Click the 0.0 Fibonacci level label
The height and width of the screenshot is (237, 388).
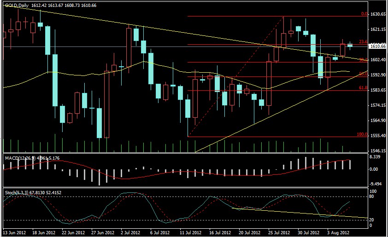point(364,14)
